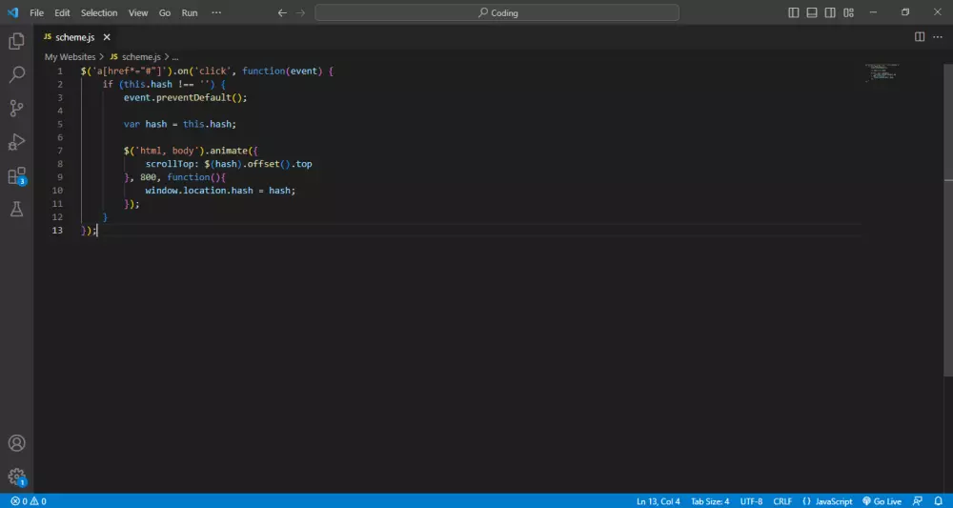Image resolution: width=953 pixels, height=508 pixels.
Task: Click 'window.location.hash = hash;' line
Action: click(220, 191)
